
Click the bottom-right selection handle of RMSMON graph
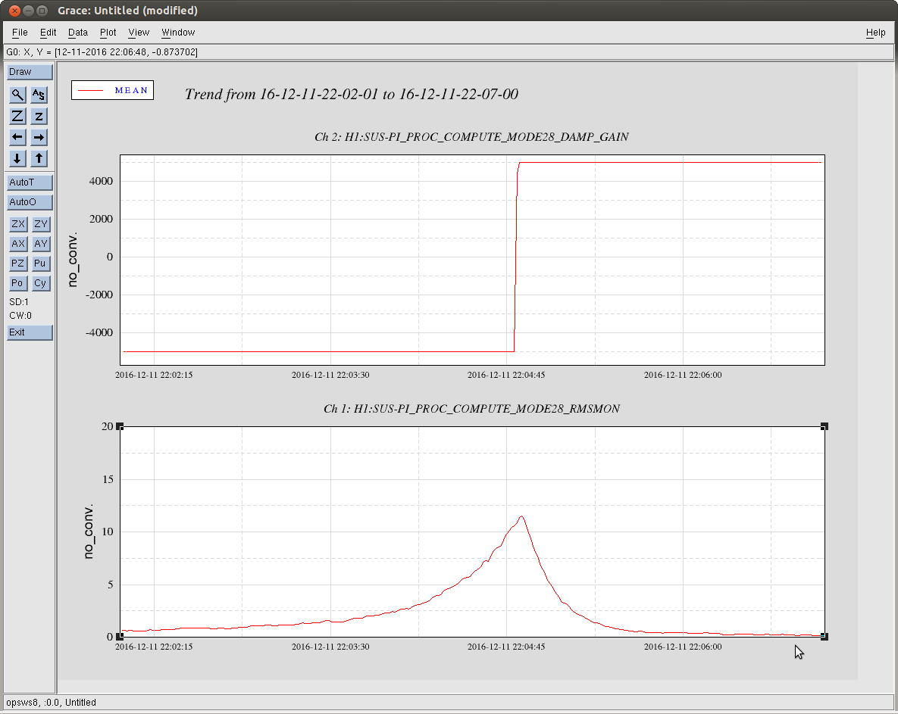(x=824, y=637)
